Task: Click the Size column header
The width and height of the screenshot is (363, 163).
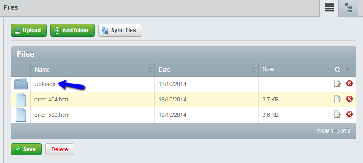Action: tap(294, 69)
